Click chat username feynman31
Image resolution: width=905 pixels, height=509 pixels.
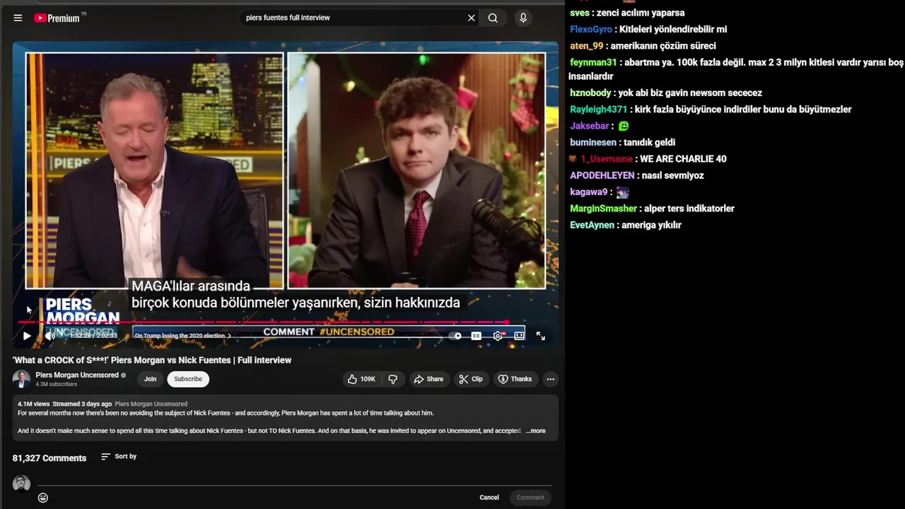click(593, 62)
